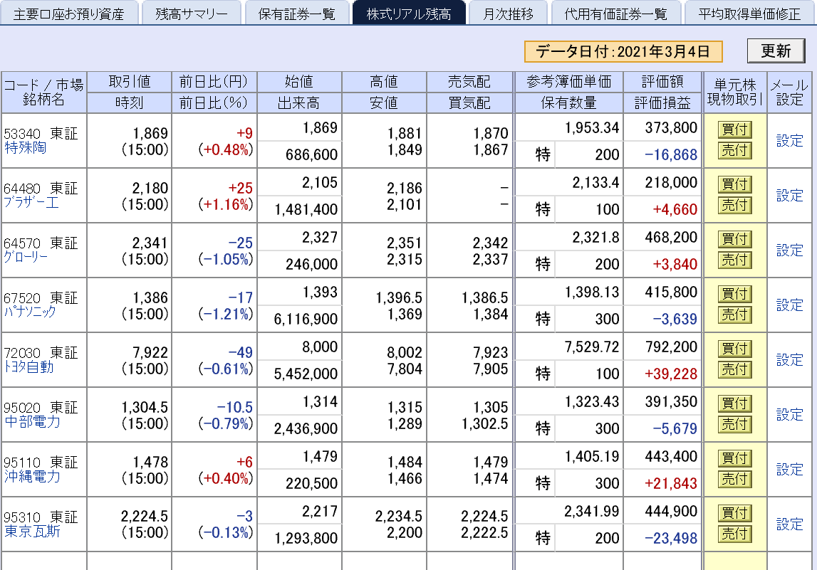Click 設定 mail link for 特殊陶
The width and height of the screenshot is (817, 570).
pos(789,141)
